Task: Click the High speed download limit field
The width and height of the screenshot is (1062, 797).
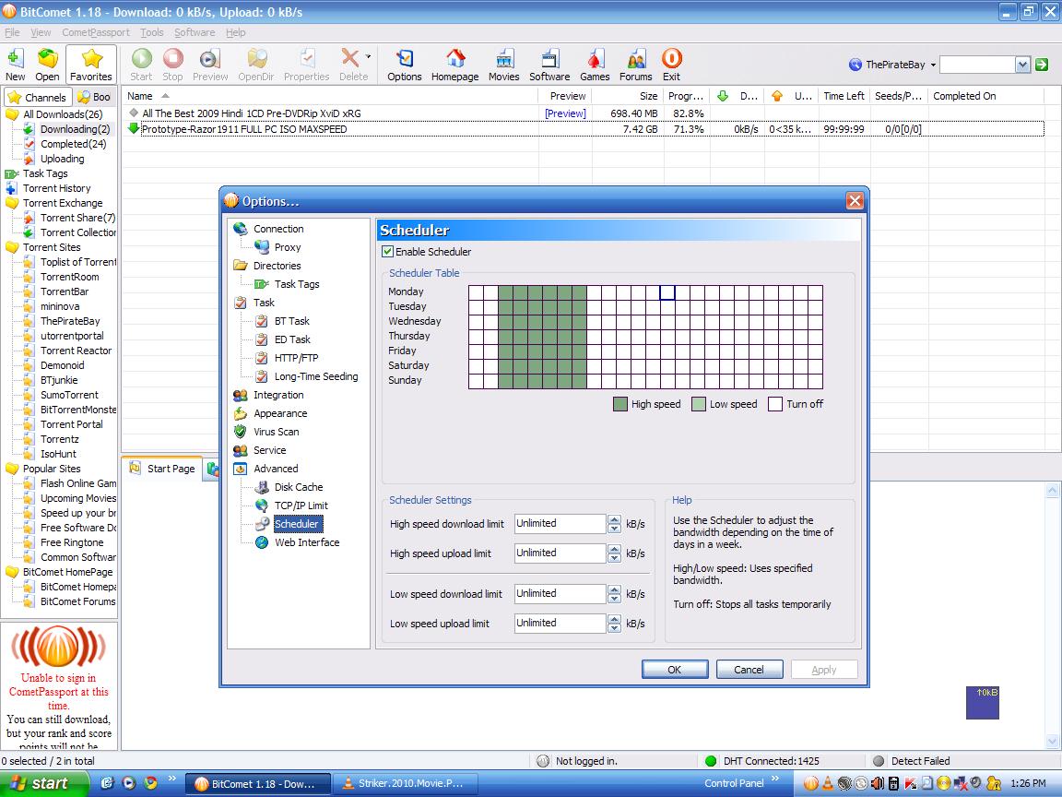Action: coord(560,524)
